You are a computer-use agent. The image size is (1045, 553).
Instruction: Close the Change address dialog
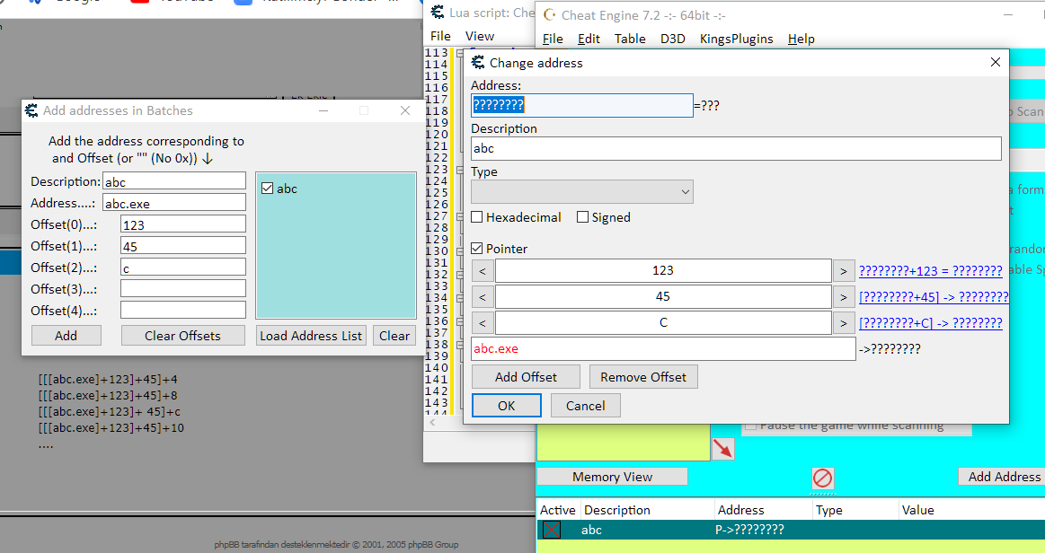995,62
